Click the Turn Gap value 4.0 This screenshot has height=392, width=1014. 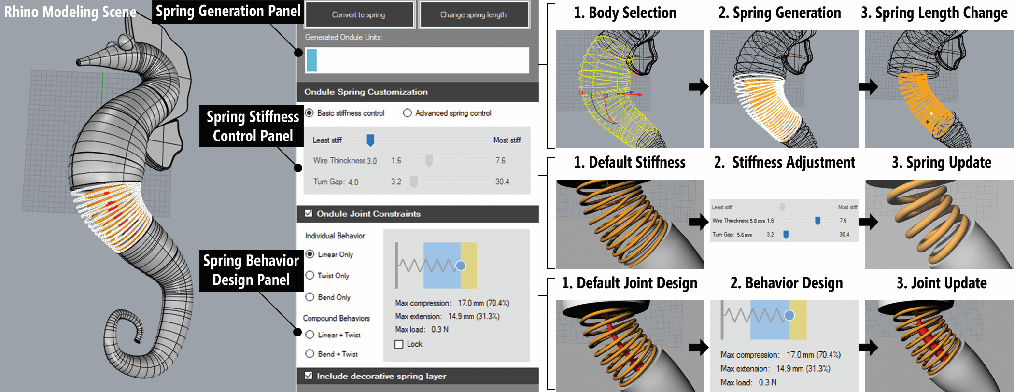pos(353,182)
